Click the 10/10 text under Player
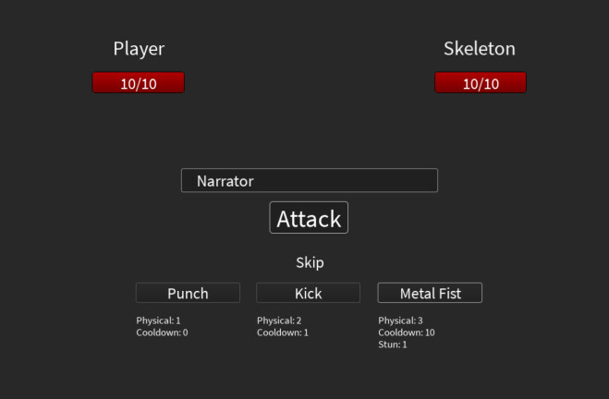Viewport: 609px width, 399px height. [139, 84]
